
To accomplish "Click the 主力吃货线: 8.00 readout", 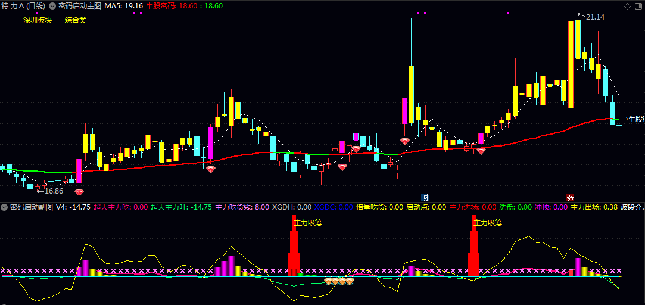I will (242, 207).
